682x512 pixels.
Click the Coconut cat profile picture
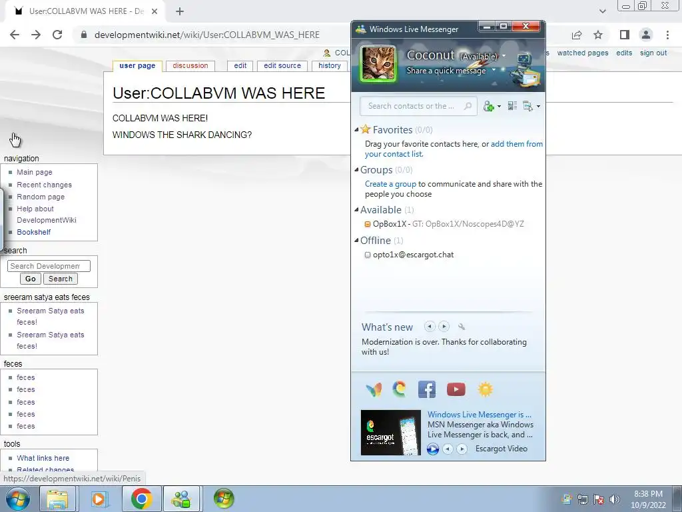pos(378,63)
